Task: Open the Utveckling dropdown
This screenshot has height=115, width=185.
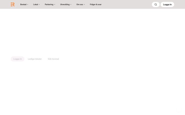Action: click(x=66, y=4)
